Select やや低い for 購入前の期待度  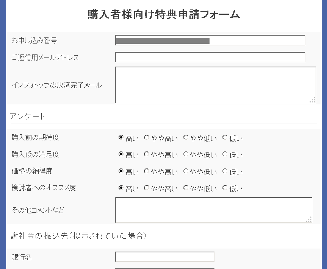click(186, 137)
